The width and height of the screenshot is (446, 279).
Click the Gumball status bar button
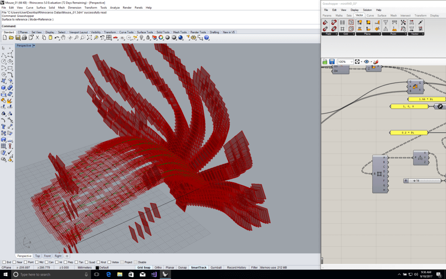[x=216, y=268]
